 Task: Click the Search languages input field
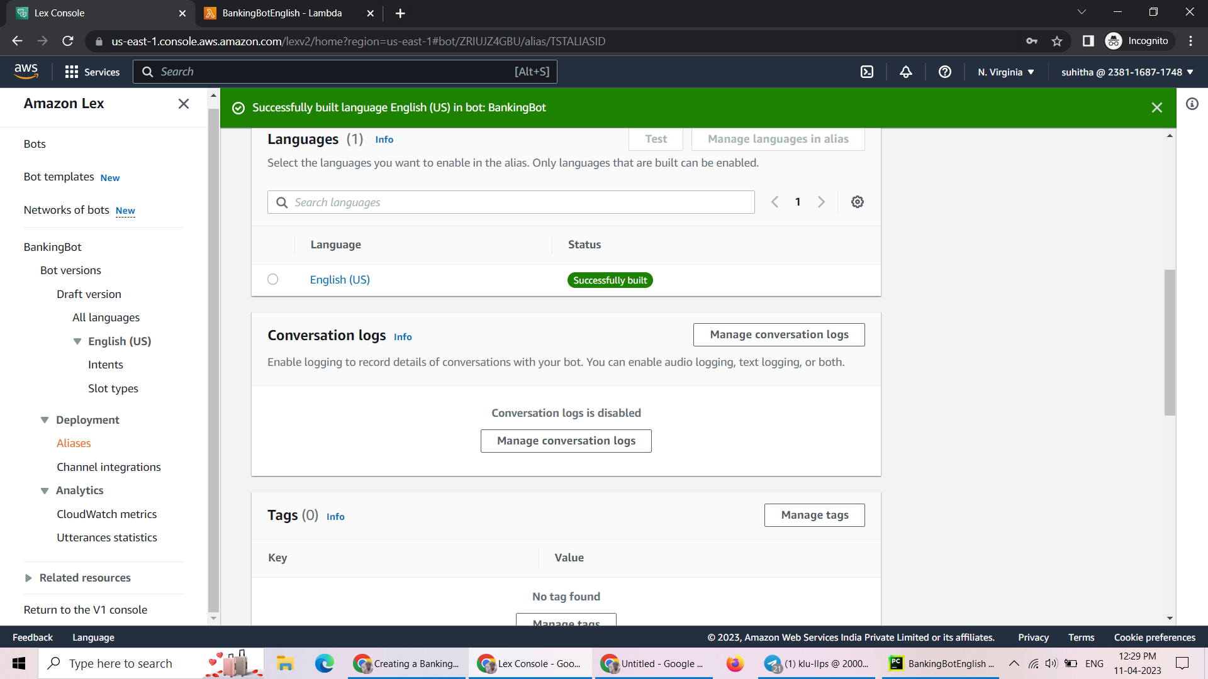[511, 202]
